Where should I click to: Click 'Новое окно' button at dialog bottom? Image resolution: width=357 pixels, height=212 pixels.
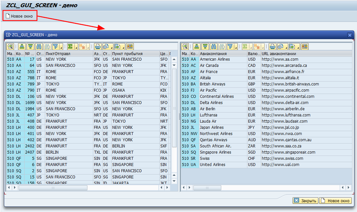335,201
